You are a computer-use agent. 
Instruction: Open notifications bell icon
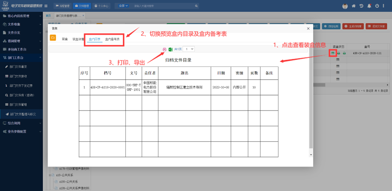369,6
